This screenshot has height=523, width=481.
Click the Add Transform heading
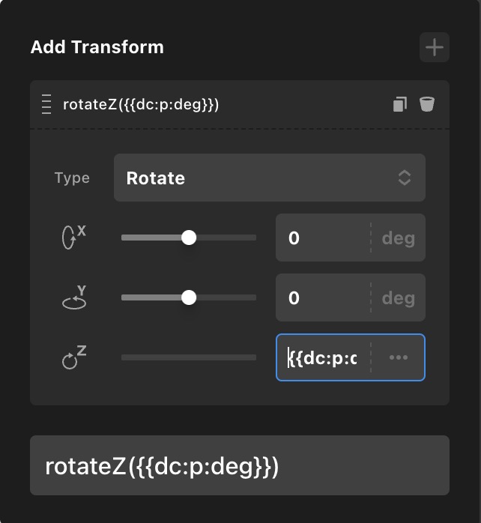coord(97,47)
